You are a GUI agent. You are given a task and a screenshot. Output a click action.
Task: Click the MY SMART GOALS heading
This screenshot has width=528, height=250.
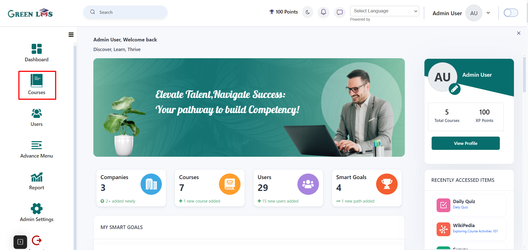(x=122, y=227)
